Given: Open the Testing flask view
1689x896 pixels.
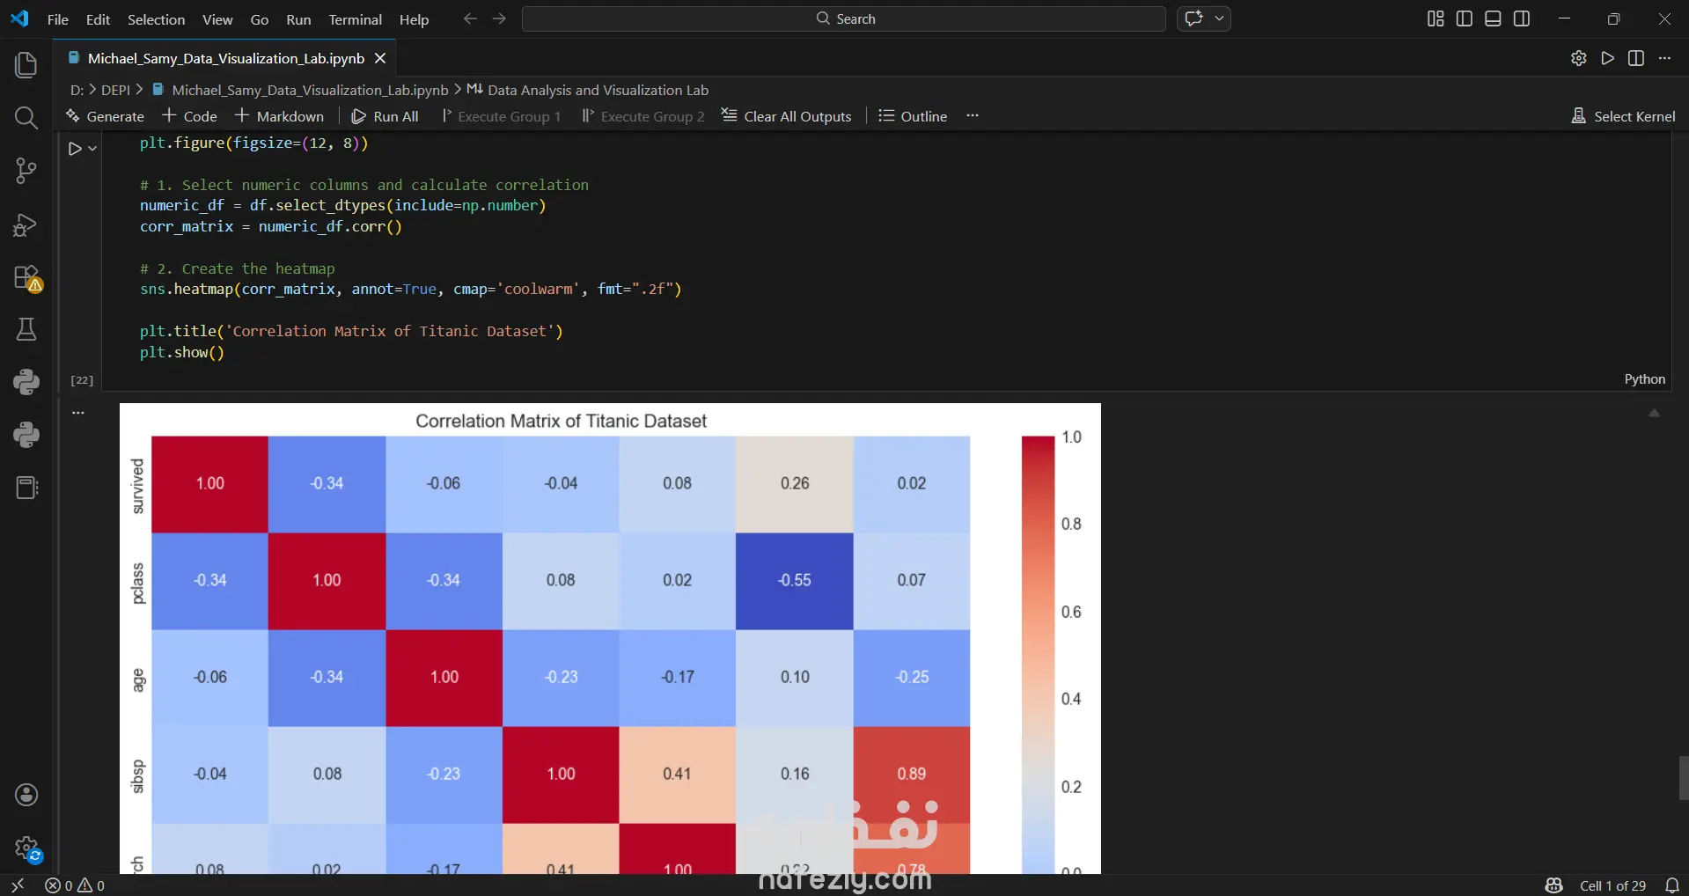Looking at the screenshot, I should (x=26, y=329).
